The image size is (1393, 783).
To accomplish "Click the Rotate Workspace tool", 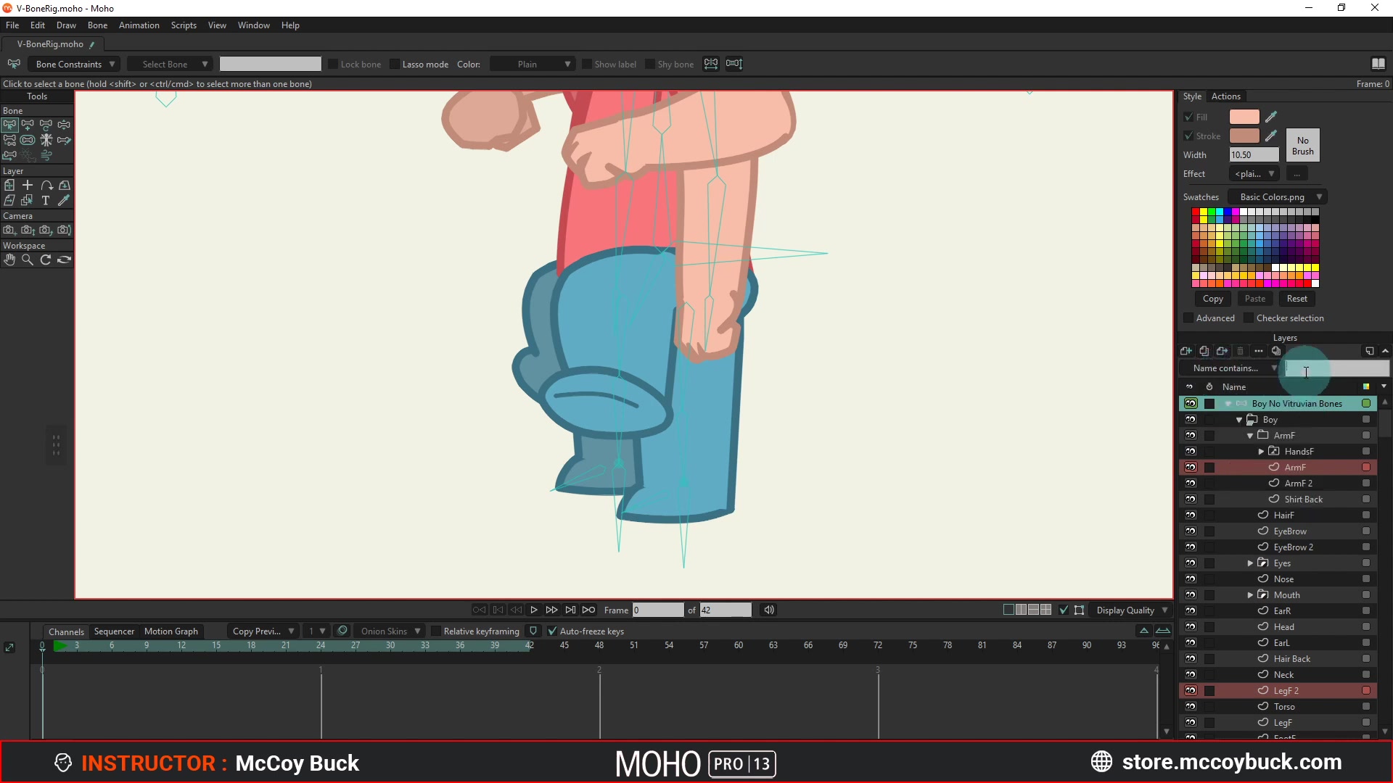I will pyautogui.click(x=46, y=260).
